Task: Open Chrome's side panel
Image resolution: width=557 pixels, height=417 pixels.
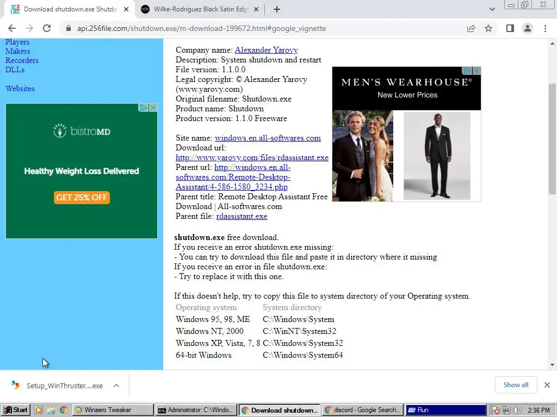Action: pyautogui.click(x=510, y=28)
